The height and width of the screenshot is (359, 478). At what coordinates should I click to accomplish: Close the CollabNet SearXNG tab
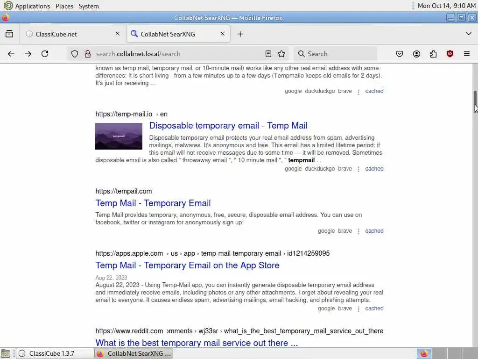coord(223,34)
